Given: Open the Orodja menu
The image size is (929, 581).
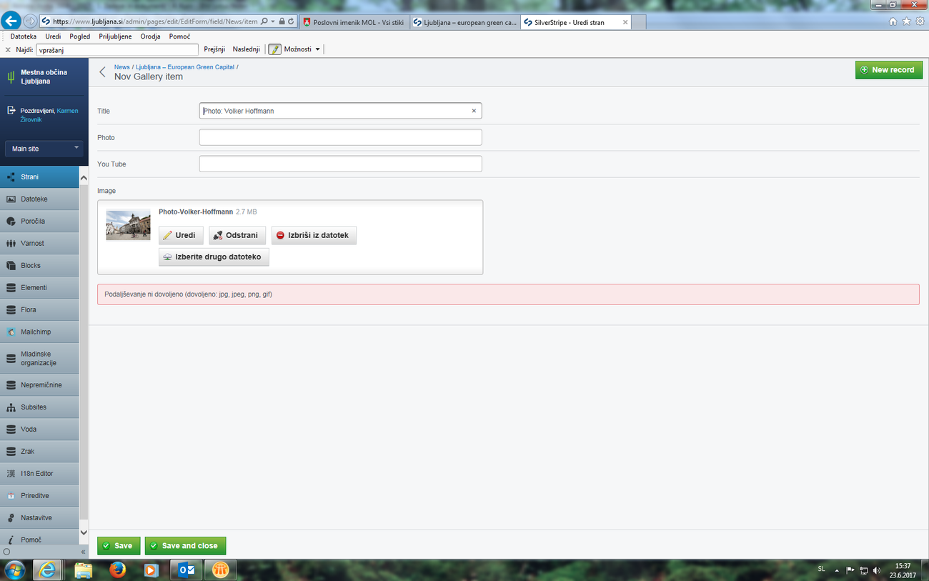Looking at the screenshot, I should coord(150,36).
